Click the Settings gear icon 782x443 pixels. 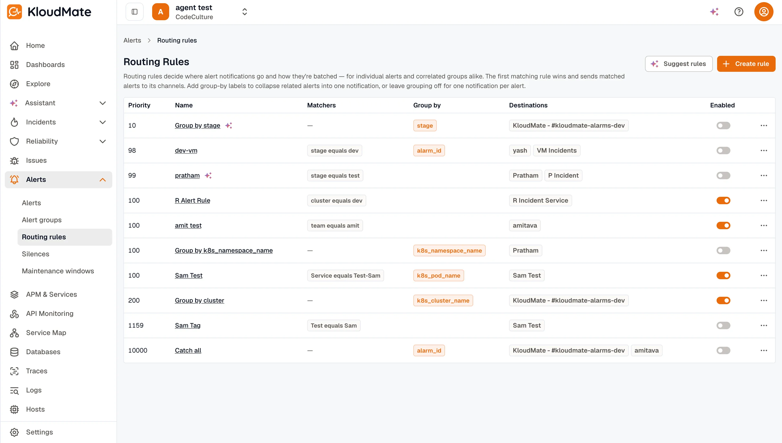[x=14, y=432]
